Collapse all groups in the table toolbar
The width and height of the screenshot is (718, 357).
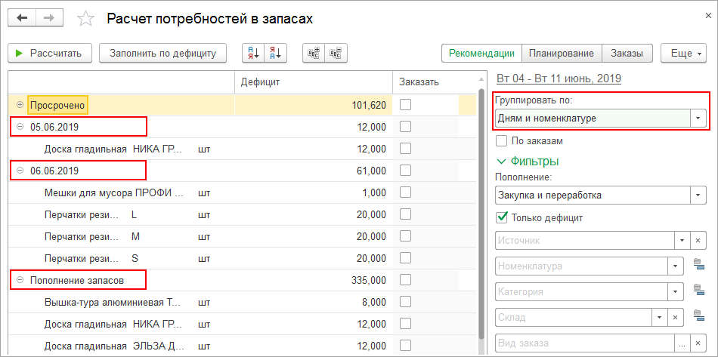coord(336,53)
